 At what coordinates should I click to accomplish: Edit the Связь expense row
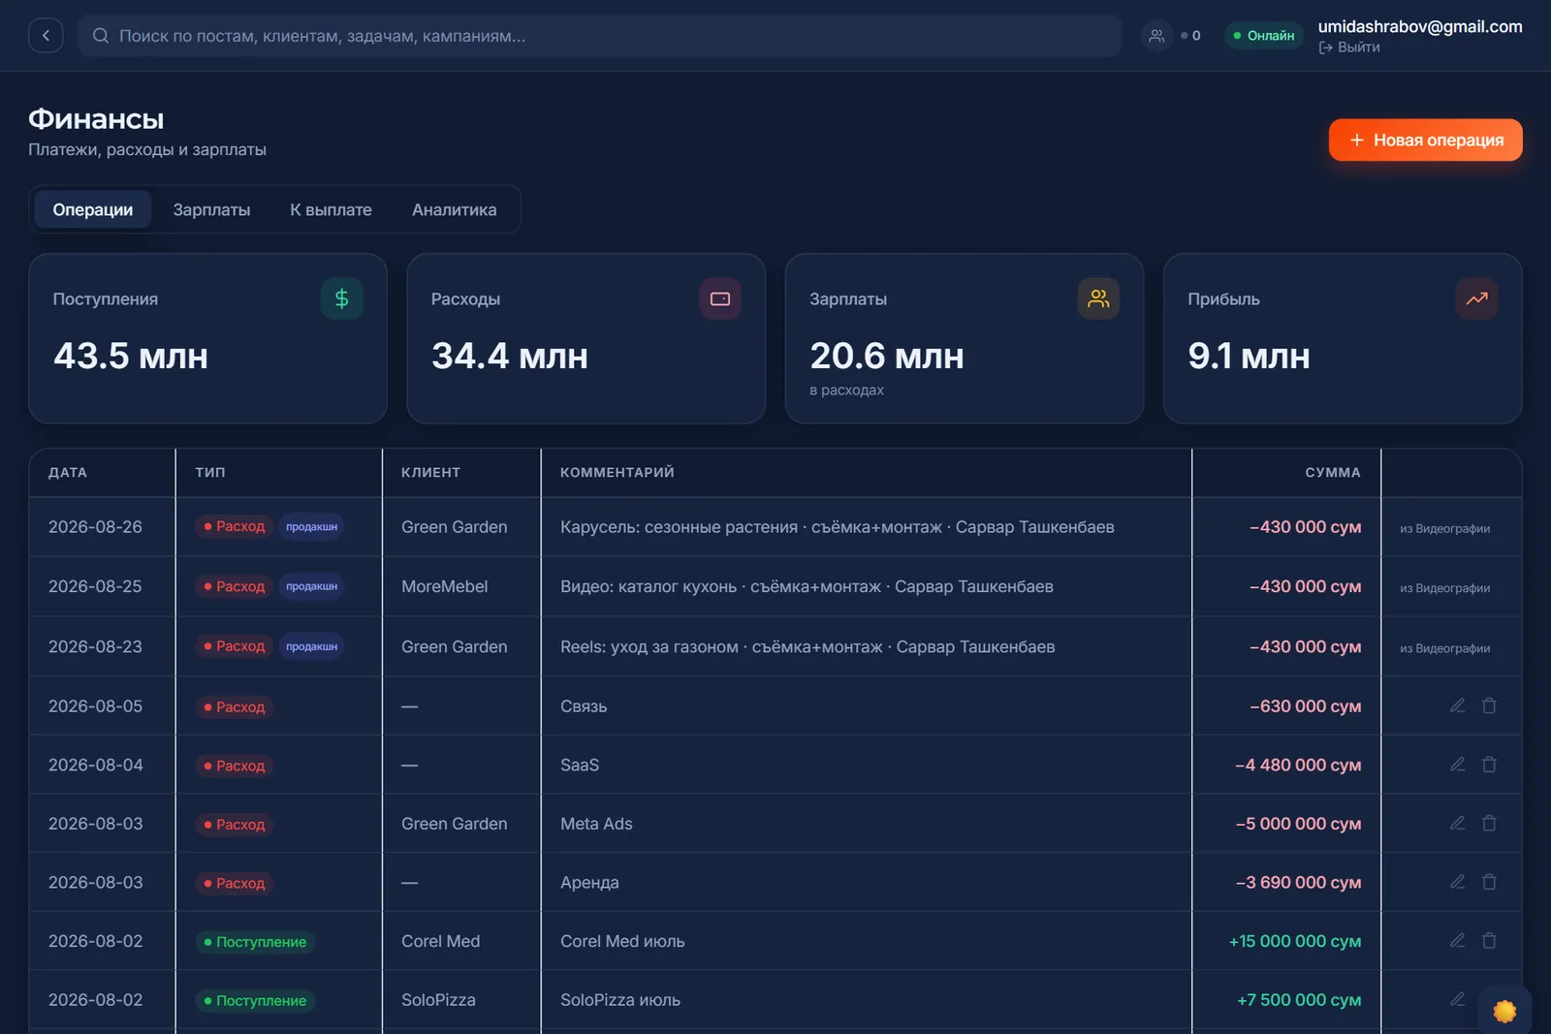pyautogui.click(x=1457, y=705)
